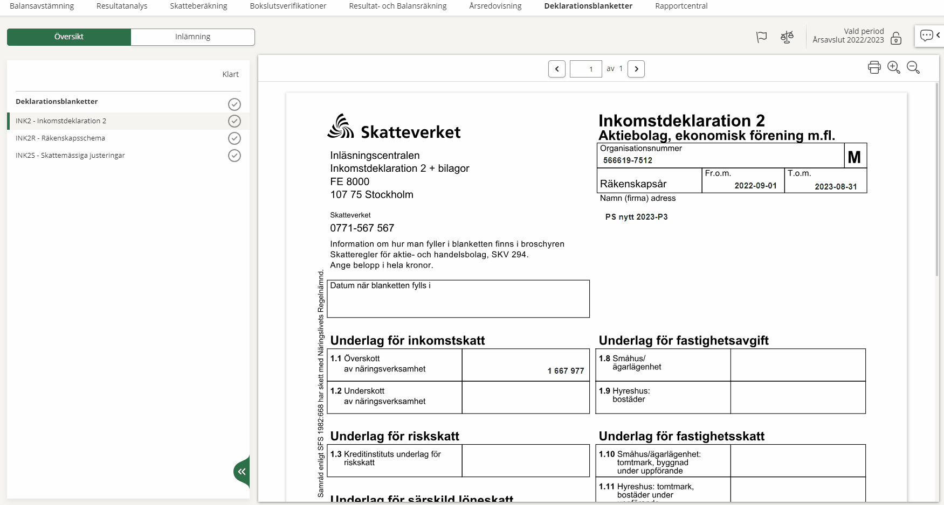Toggle the INK2S Skattemässiga justeringar done checkmark
Screen dimensions: 944x505
click(234, 156)
